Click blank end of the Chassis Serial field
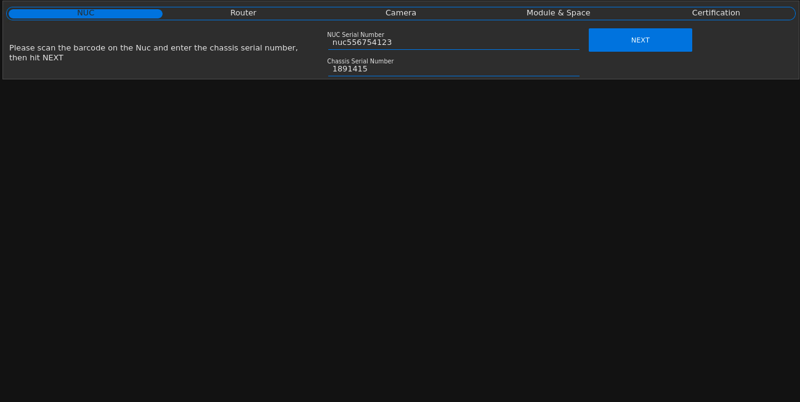 point(523,69)
